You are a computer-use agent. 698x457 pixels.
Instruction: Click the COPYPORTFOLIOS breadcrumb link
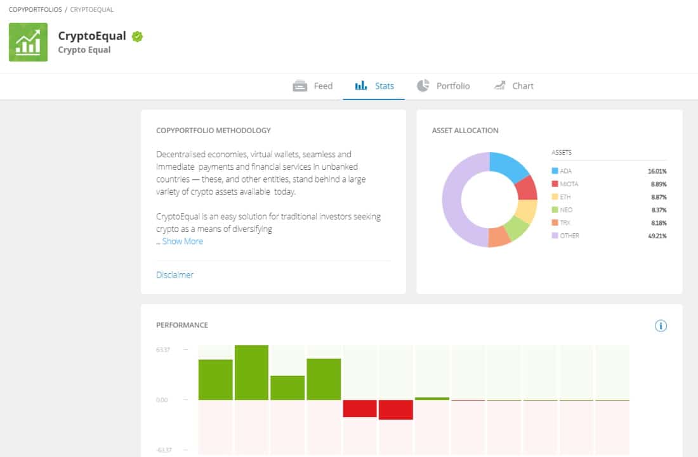35,10
